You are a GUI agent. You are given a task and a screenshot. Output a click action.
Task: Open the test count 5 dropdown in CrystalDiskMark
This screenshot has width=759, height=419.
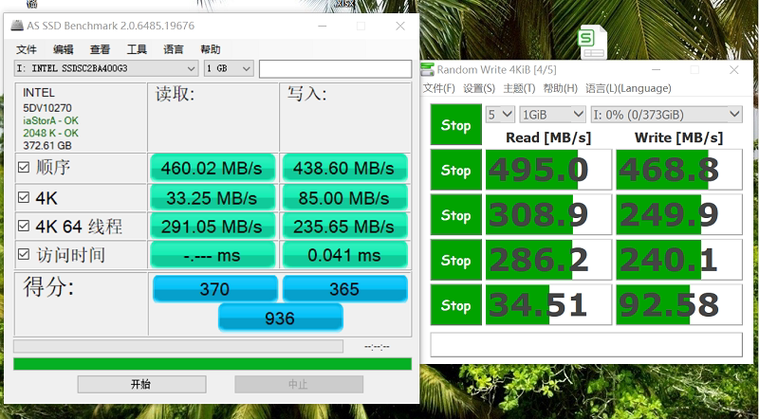[x=500, y=115]
